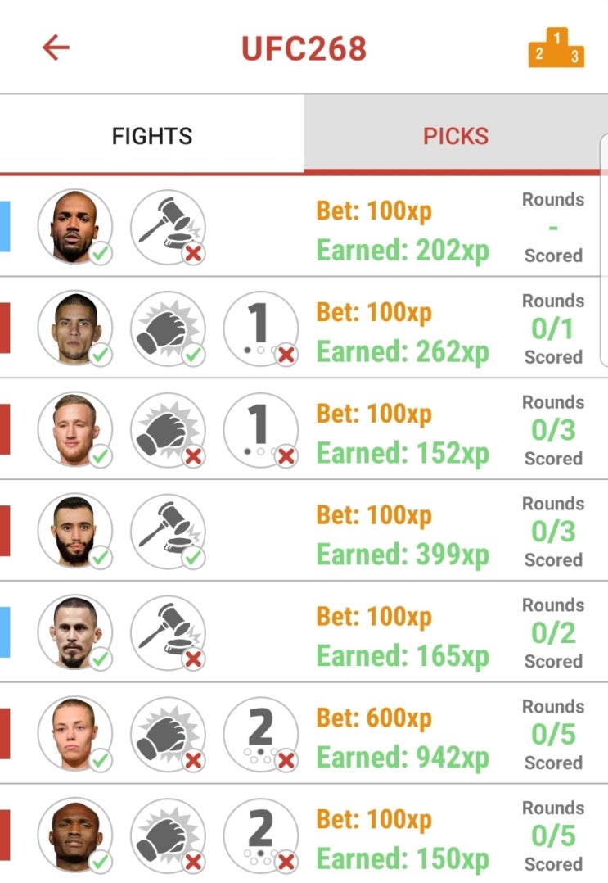Select the PICKS tab
This screenshot has width=608, height=883.
click(x=456, y=136)
